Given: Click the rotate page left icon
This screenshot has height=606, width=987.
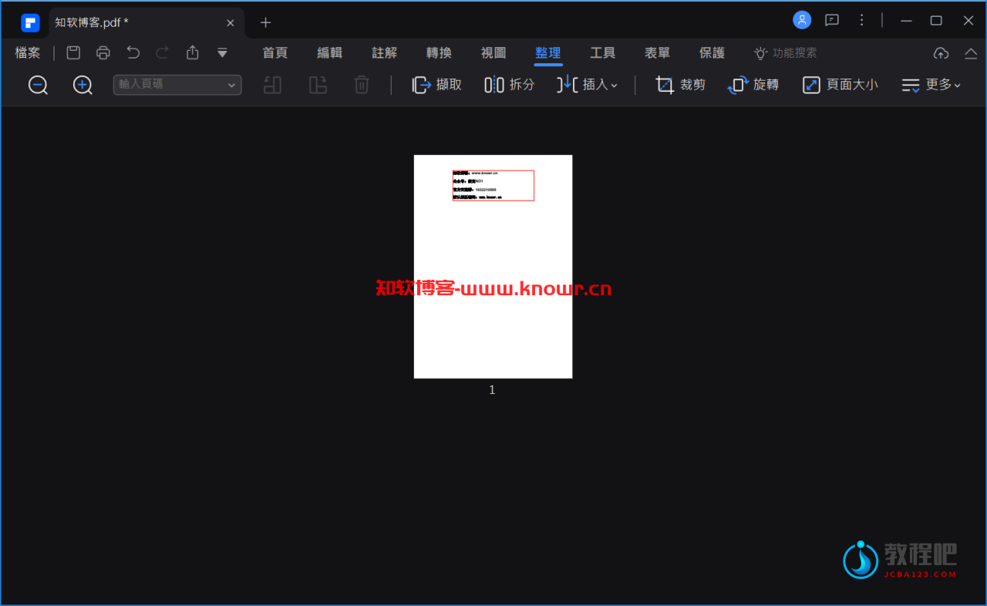Looking at the screenshot, I should point(272,85).
